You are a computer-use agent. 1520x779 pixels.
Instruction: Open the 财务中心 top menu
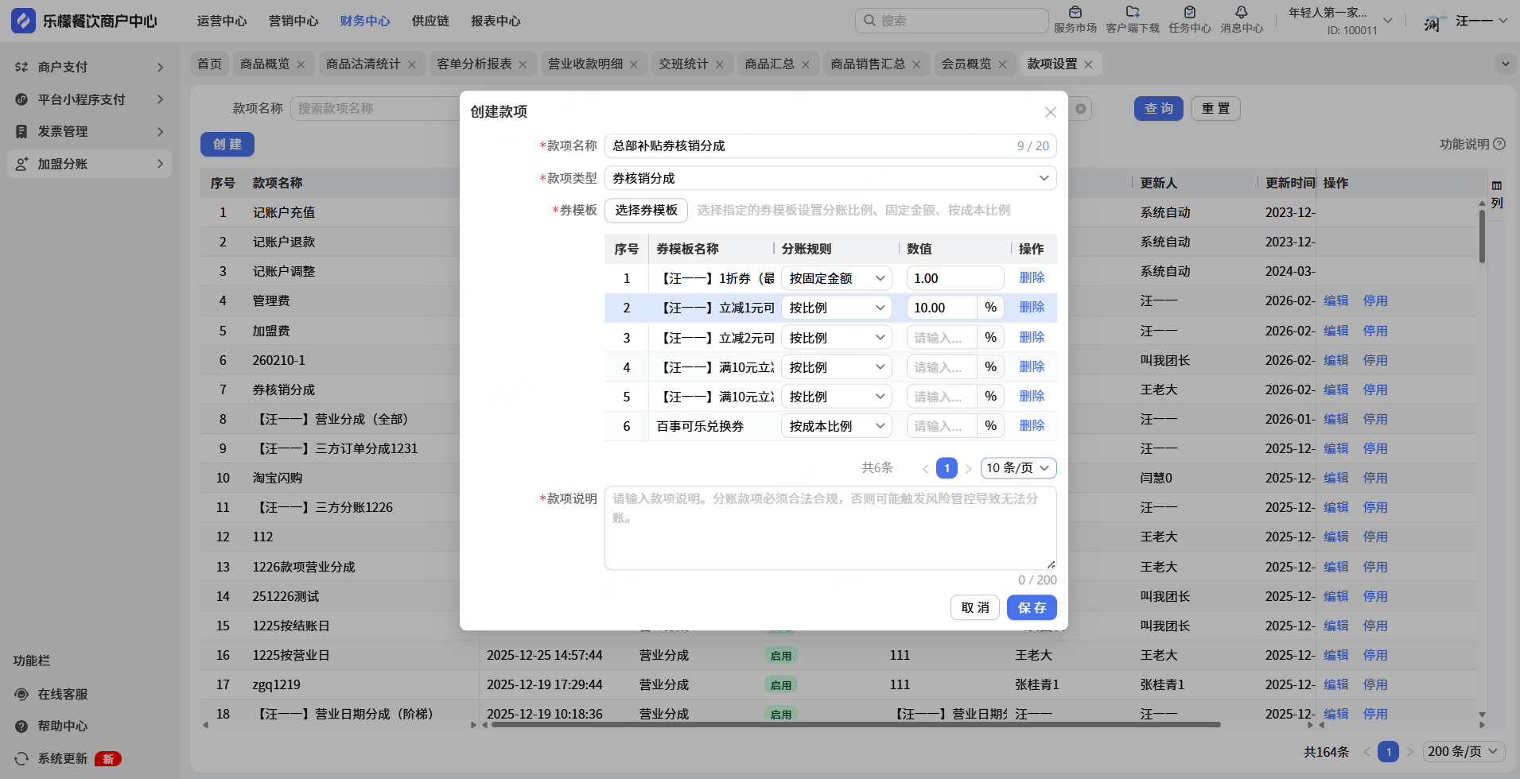[x=364, y=21]
